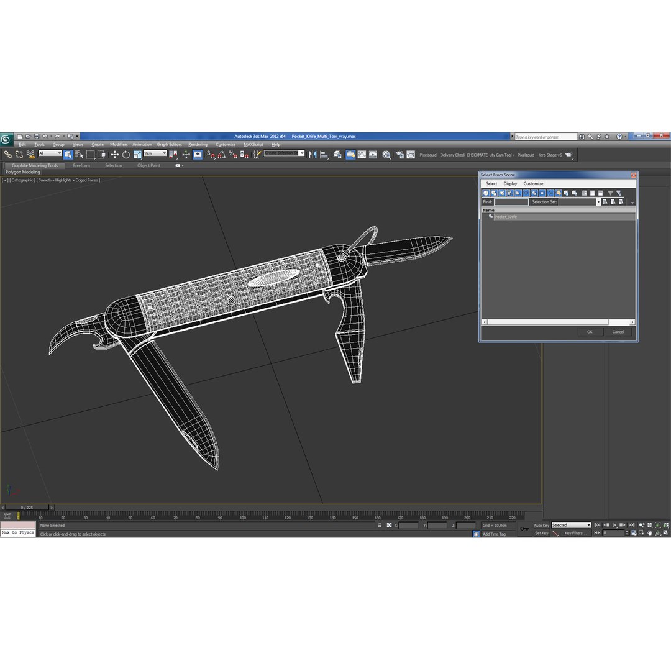Open selection filter 'All' dropdown

[x=50, y=153]
